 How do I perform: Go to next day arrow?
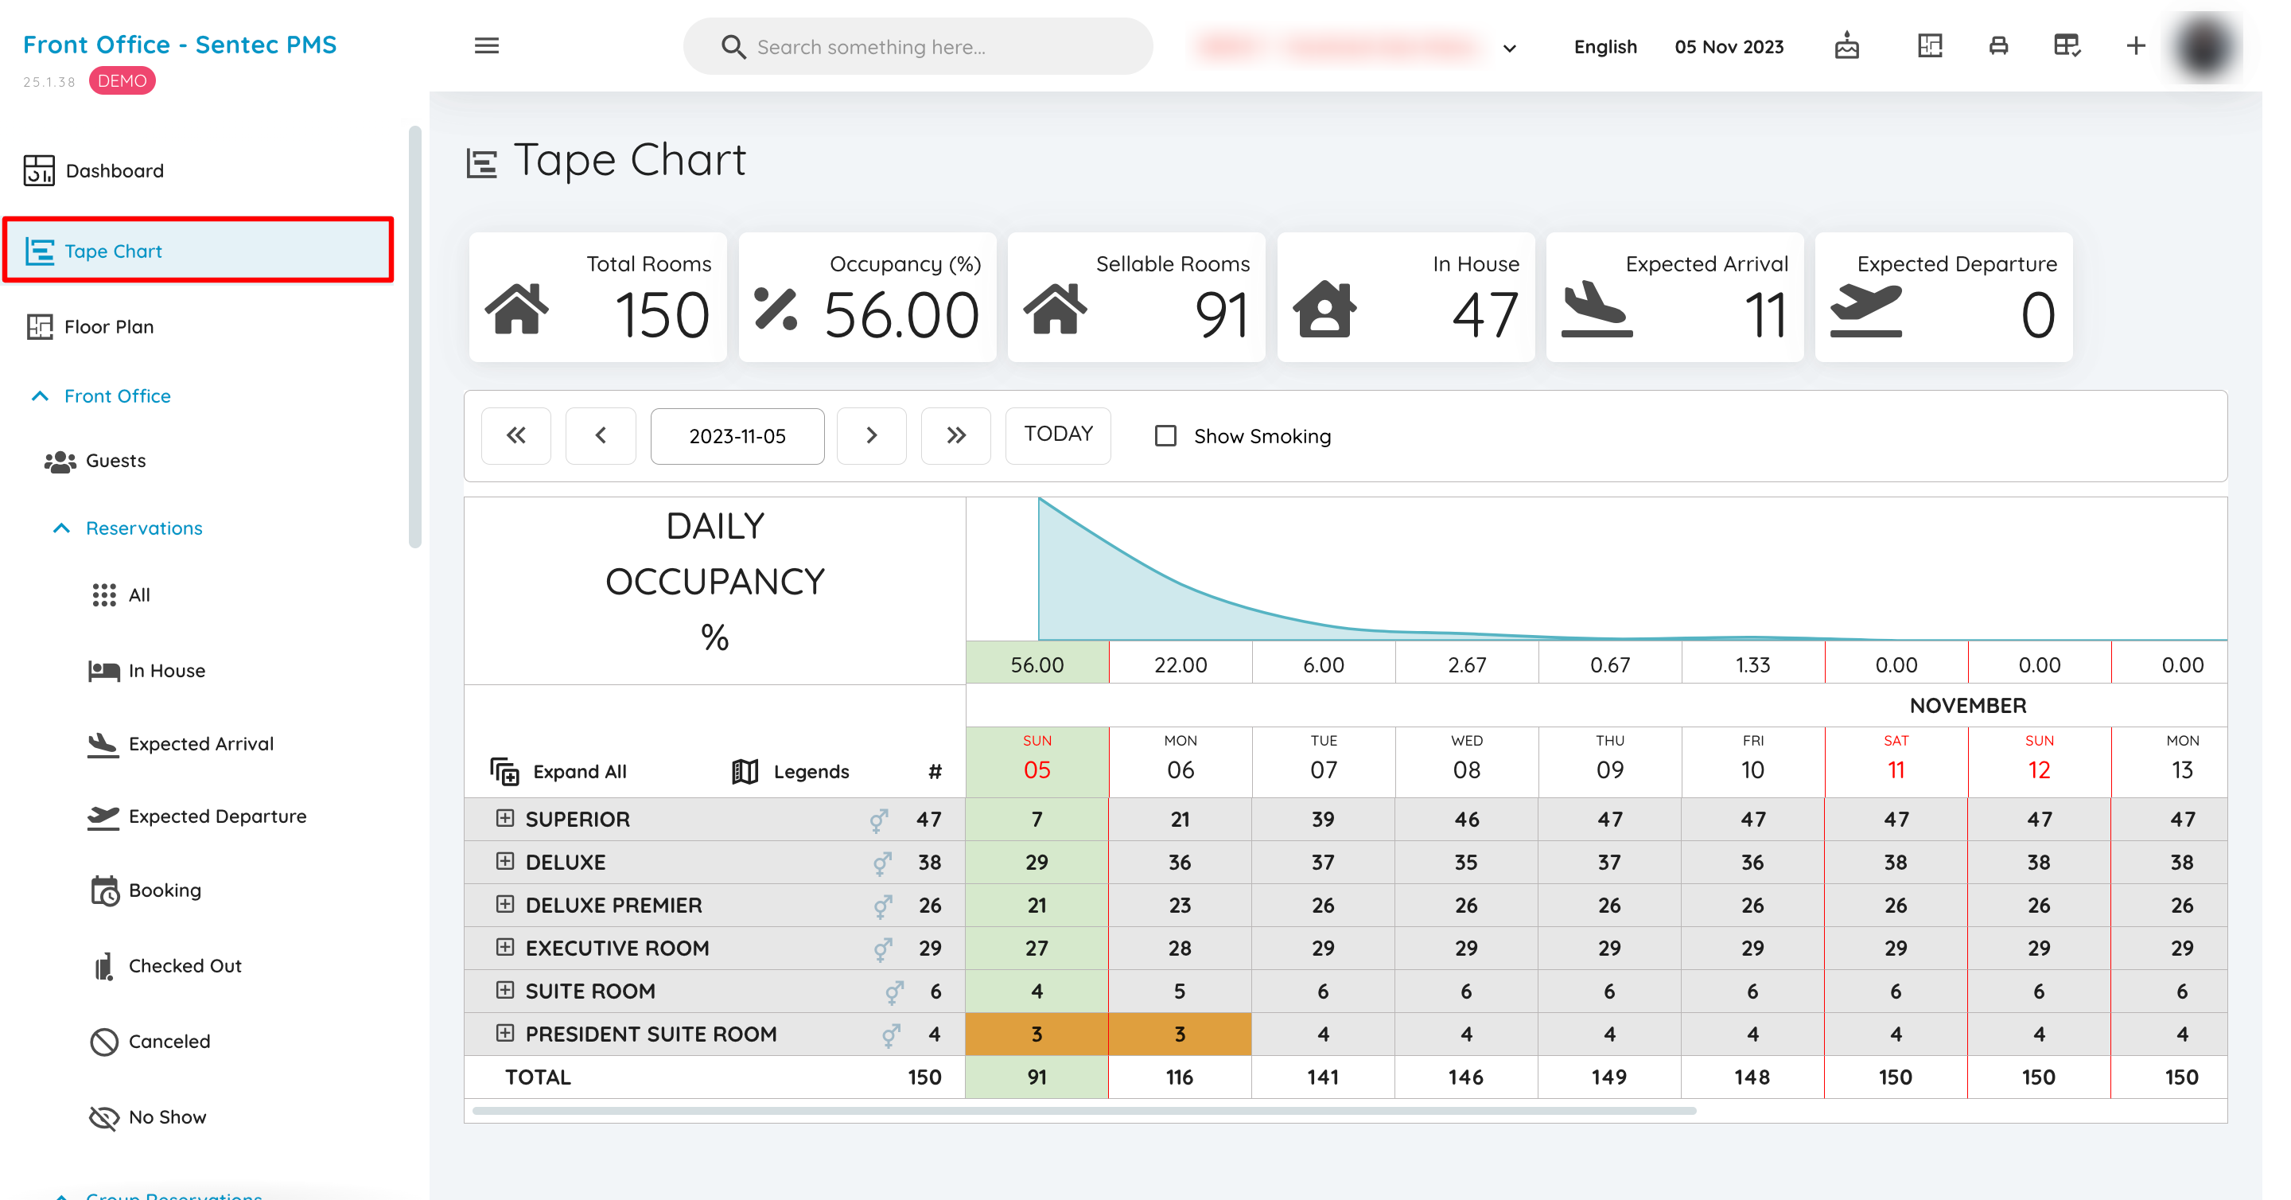point(872,436)
